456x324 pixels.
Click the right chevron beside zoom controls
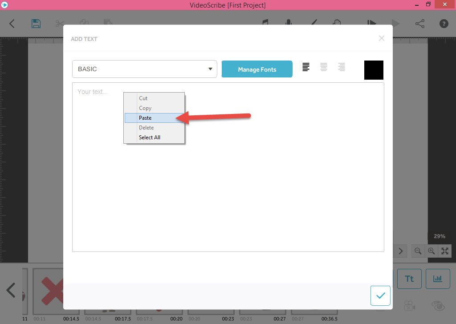[401, 251]
